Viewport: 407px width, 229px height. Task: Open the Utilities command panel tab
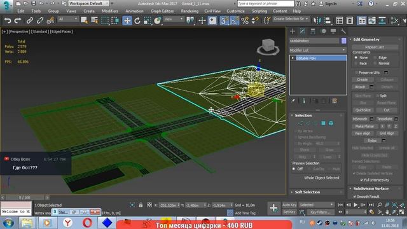pyautogui.click(x=343, y=31)
